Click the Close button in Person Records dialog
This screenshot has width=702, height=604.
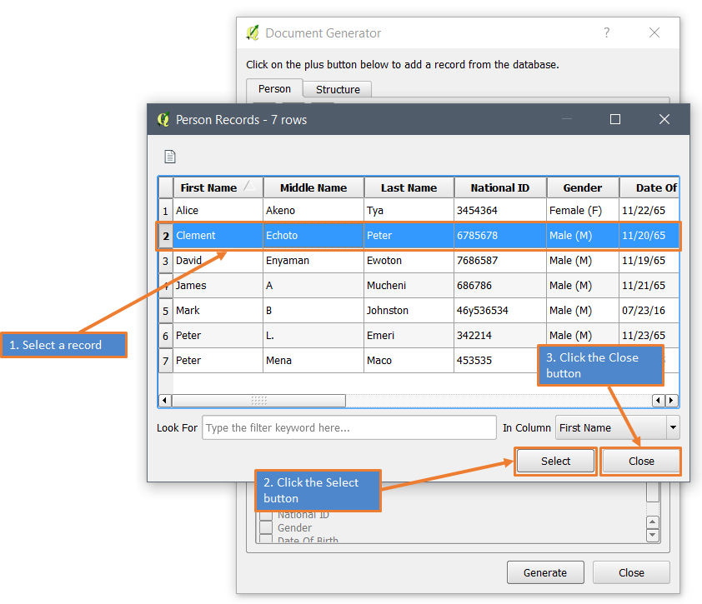pyautogui.click(x=640, y=461)
